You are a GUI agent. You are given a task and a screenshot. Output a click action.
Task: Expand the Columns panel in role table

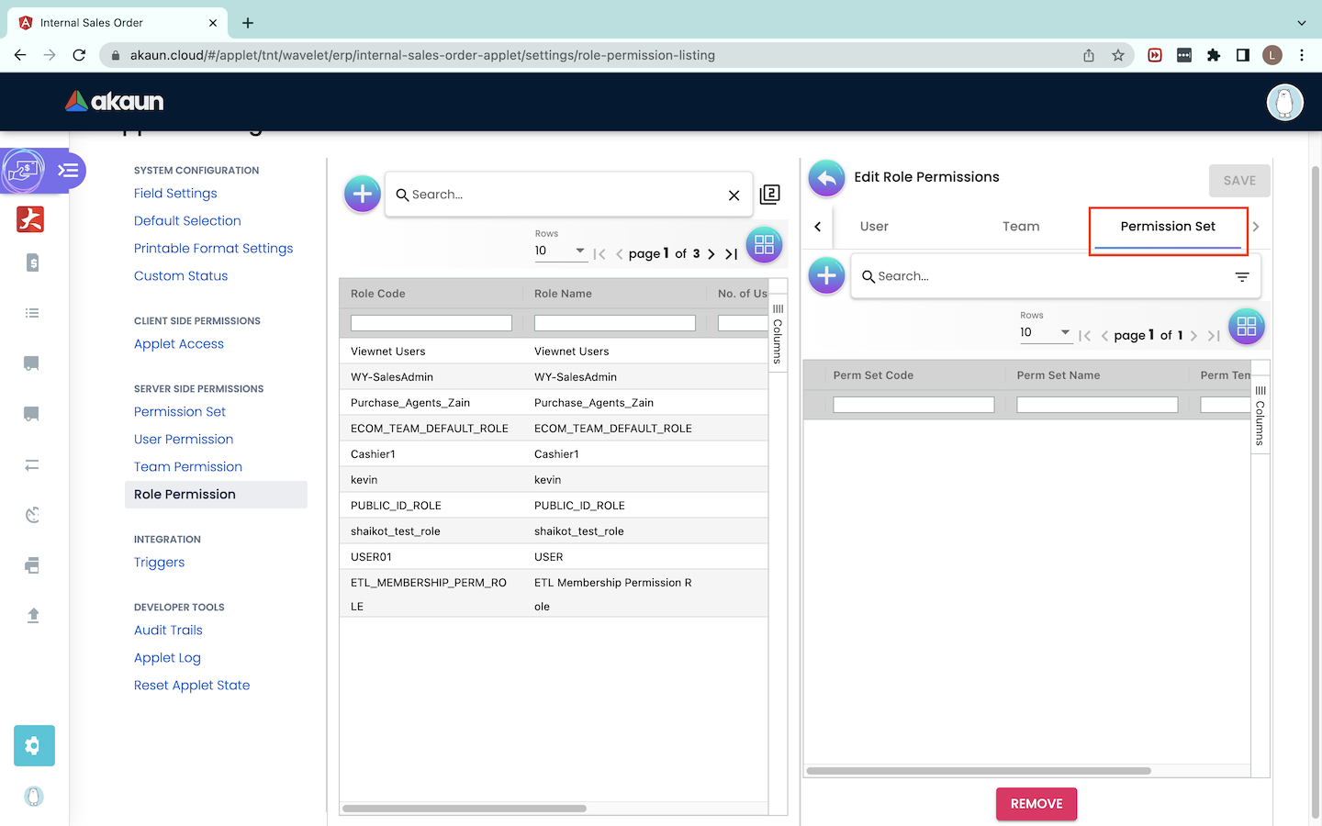click(778, 332)
